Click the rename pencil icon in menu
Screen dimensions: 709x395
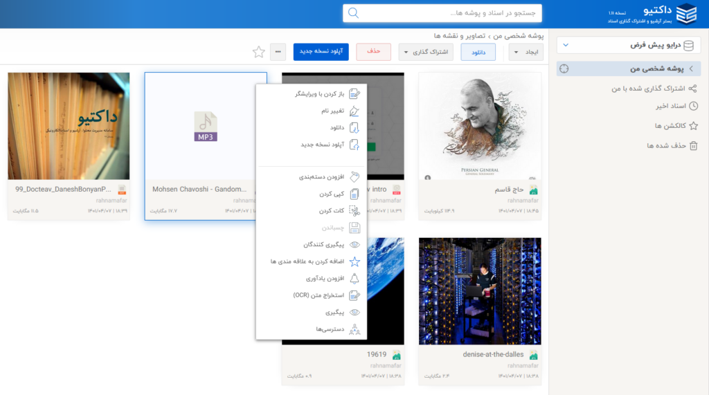(x=354, y=111)
